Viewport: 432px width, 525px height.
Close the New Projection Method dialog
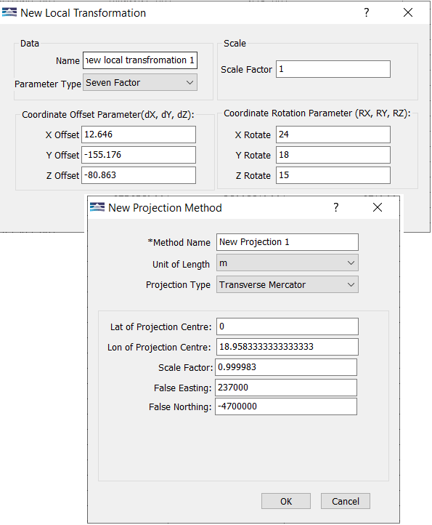(378, 207)
